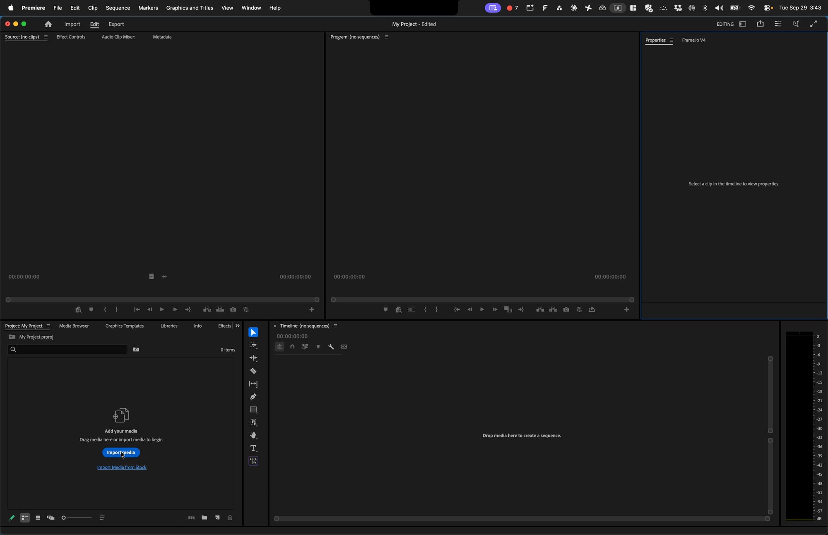Click Source monitor Export Frame camera icon

(233, 309)
